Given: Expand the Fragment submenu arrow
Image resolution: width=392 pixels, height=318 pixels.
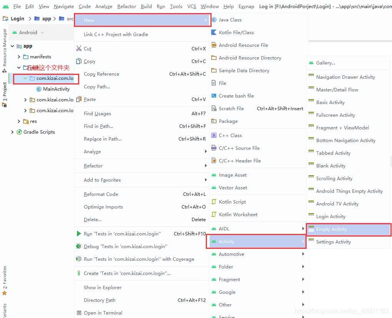Looking at the screenshot, I should pyautogui.click(x=303, y=279).
